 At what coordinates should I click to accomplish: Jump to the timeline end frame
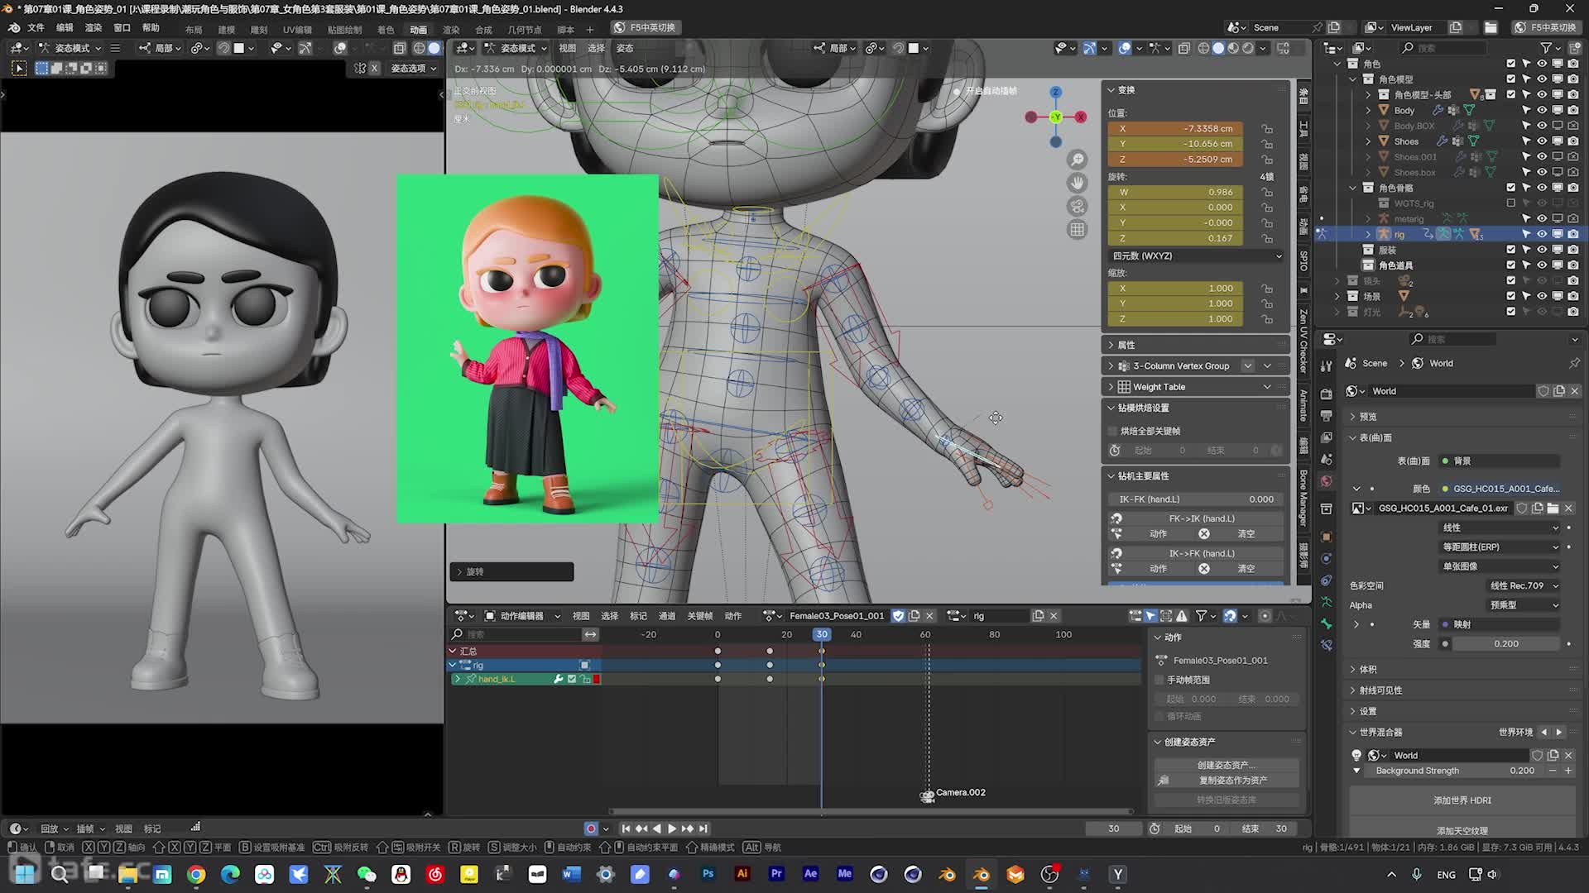[x=703, y=829]
